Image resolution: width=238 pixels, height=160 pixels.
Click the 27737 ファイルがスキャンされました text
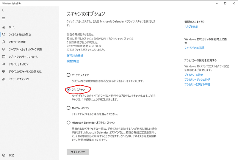[86, 50]
